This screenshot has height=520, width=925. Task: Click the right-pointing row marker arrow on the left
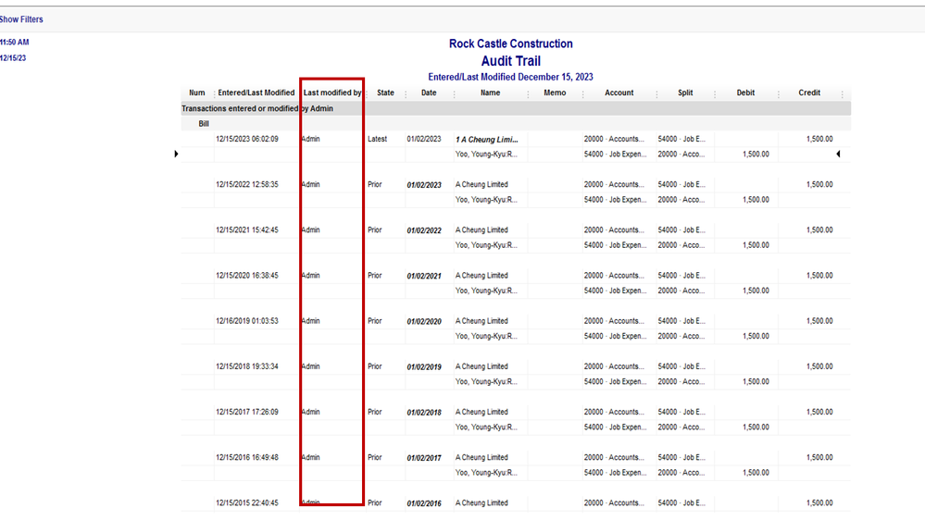pos(176,154)
